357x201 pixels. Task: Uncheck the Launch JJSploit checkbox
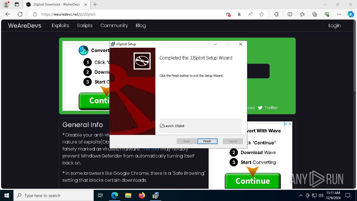(x=162, y=126)
